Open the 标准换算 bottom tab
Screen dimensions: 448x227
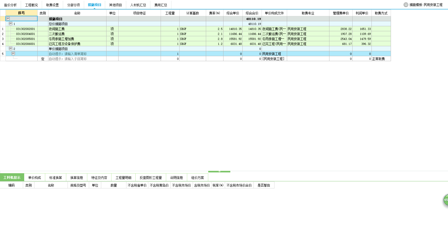tap(56, 178)
